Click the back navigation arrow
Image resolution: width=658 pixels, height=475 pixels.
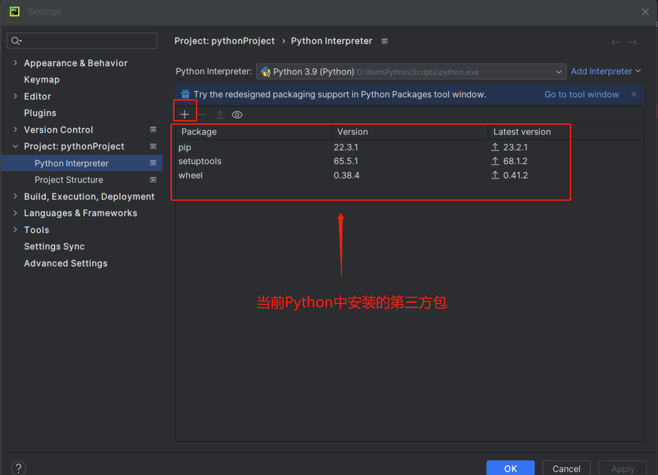615,42
